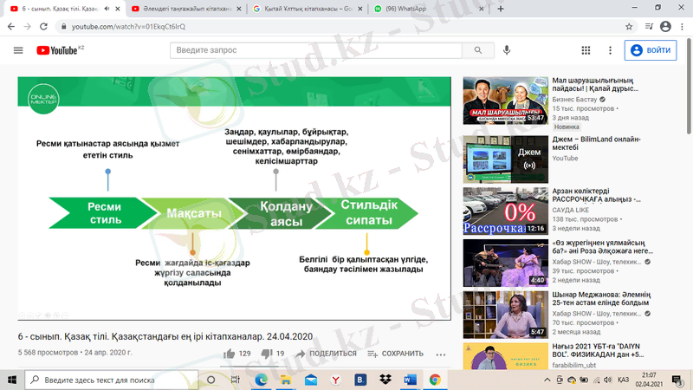Open Word from the taskbar
Image resolution: width=693 pixels, height=390 pixels.
409,380
